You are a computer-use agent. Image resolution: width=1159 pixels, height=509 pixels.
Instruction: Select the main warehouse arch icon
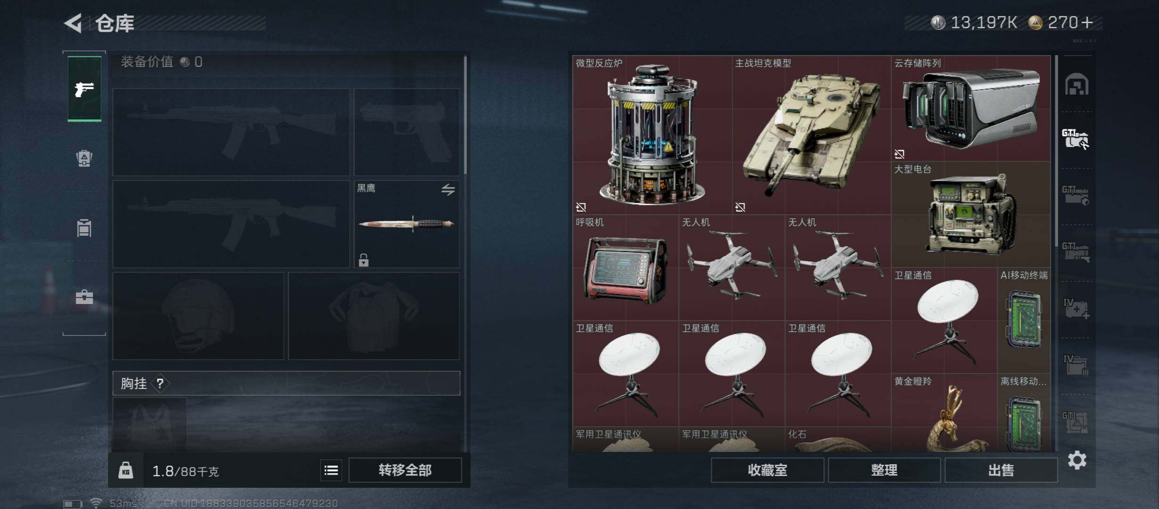point(1077,84)
